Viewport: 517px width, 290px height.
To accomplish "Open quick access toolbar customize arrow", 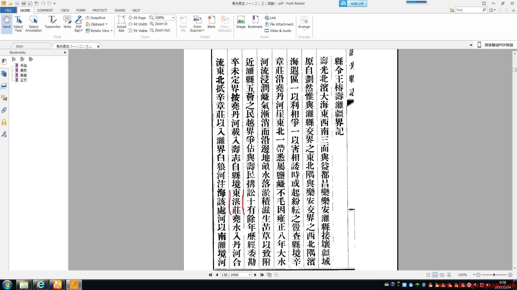I will [55, 3].
